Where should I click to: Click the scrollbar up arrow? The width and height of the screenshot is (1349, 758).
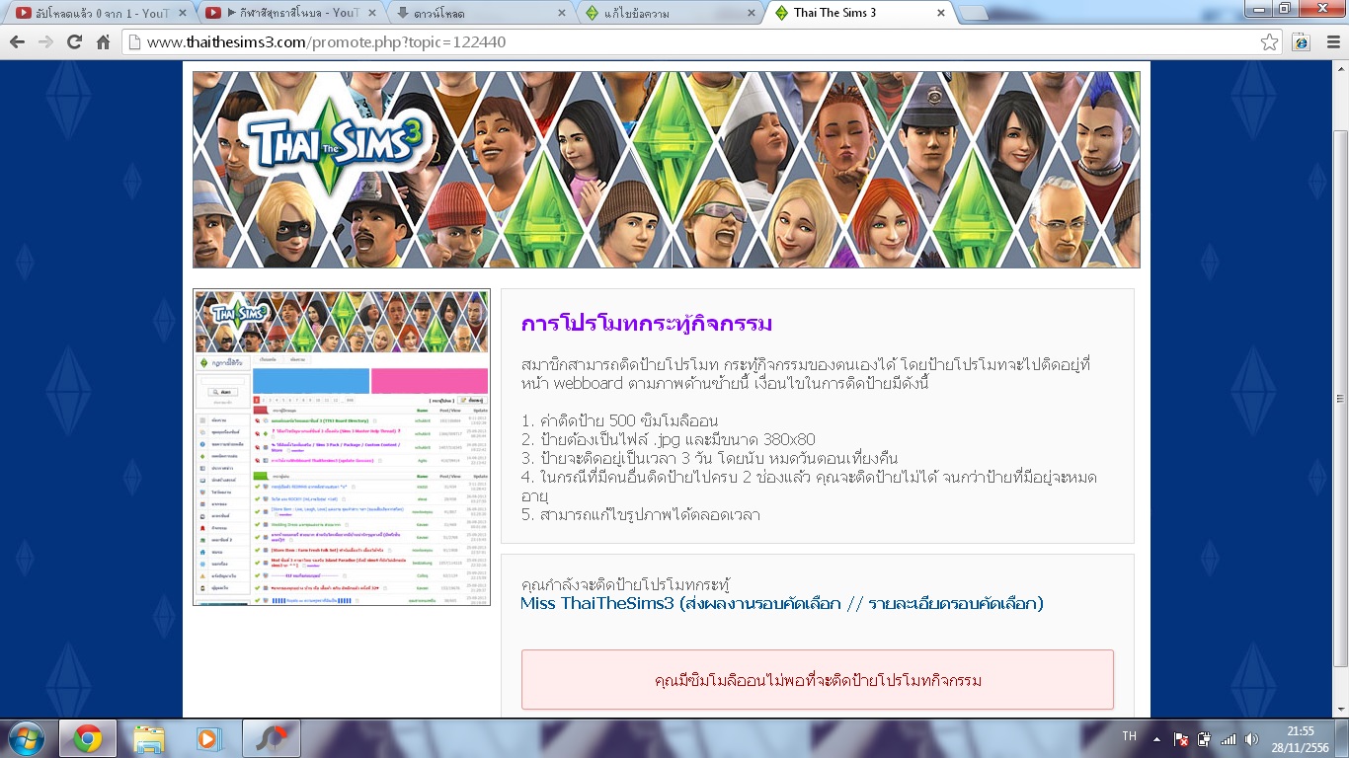tap(1340, 69)
